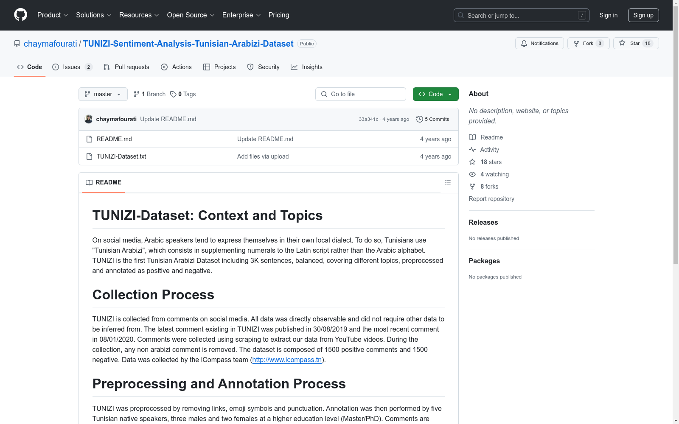
Task: Select the README tab in file viewer
Action: pos(104,183)
